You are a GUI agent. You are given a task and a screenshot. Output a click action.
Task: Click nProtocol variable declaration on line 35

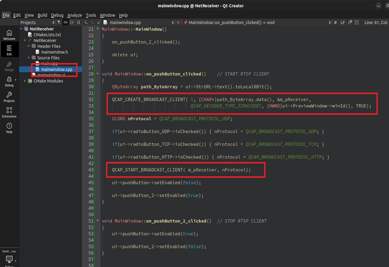click(x=139, y=119)
